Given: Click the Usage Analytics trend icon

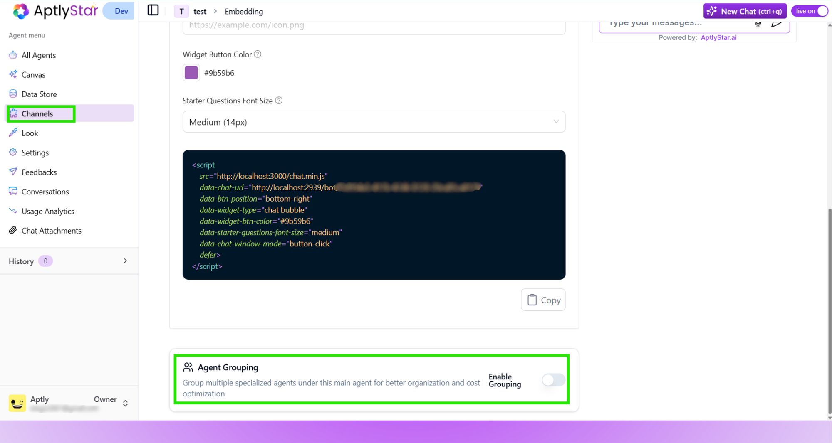Looking at the screenshot, I should click(x=13, y=211).
